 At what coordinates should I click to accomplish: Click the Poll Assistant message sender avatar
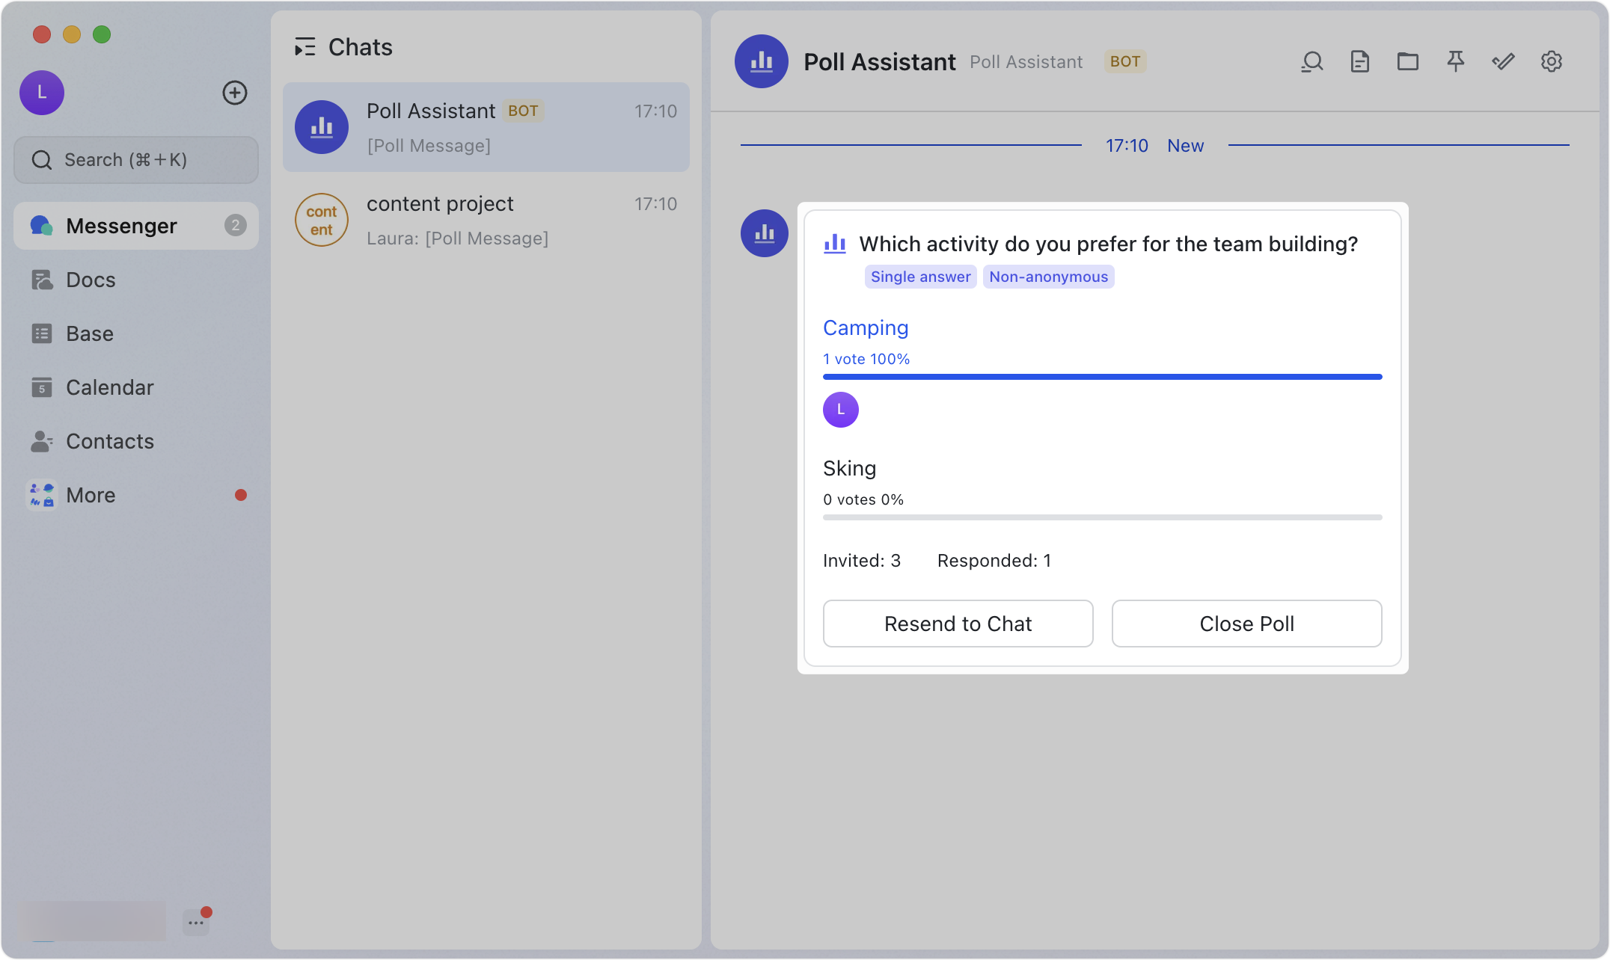[x=765, y=233]
